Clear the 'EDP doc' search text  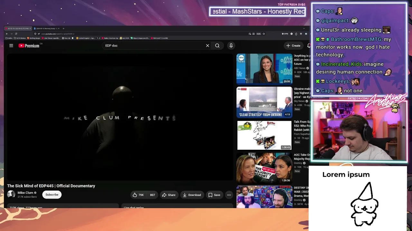coord(208,46)
